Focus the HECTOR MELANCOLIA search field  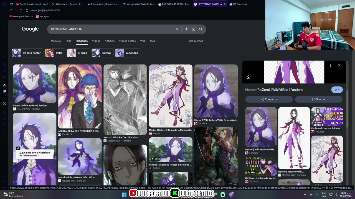click(x=111, y=29)
